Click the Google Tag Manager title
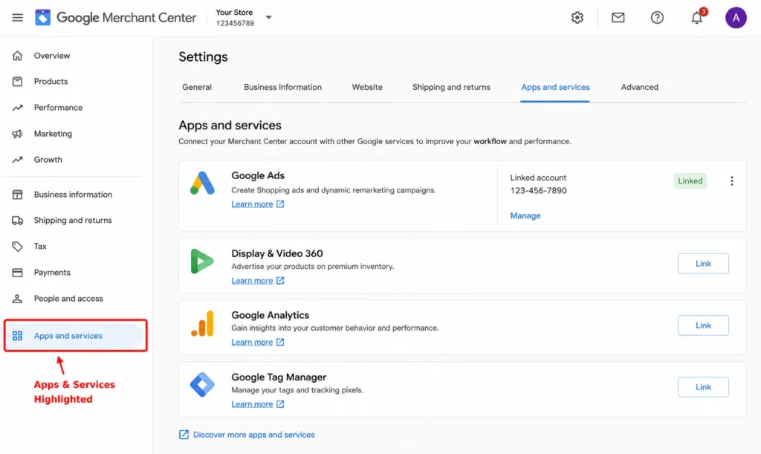Screen dimensions: 761x454 pos(279,377)
